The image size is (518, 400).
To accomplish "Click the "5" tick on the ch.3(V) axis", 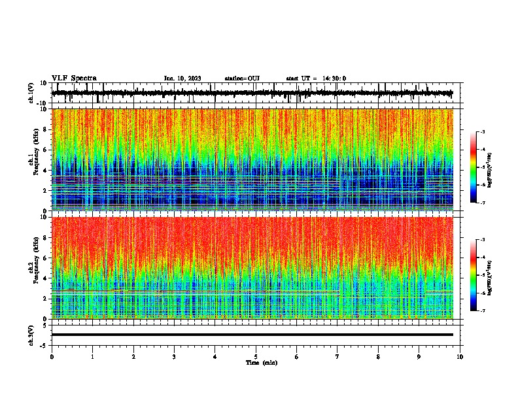I will pos(45,325).
